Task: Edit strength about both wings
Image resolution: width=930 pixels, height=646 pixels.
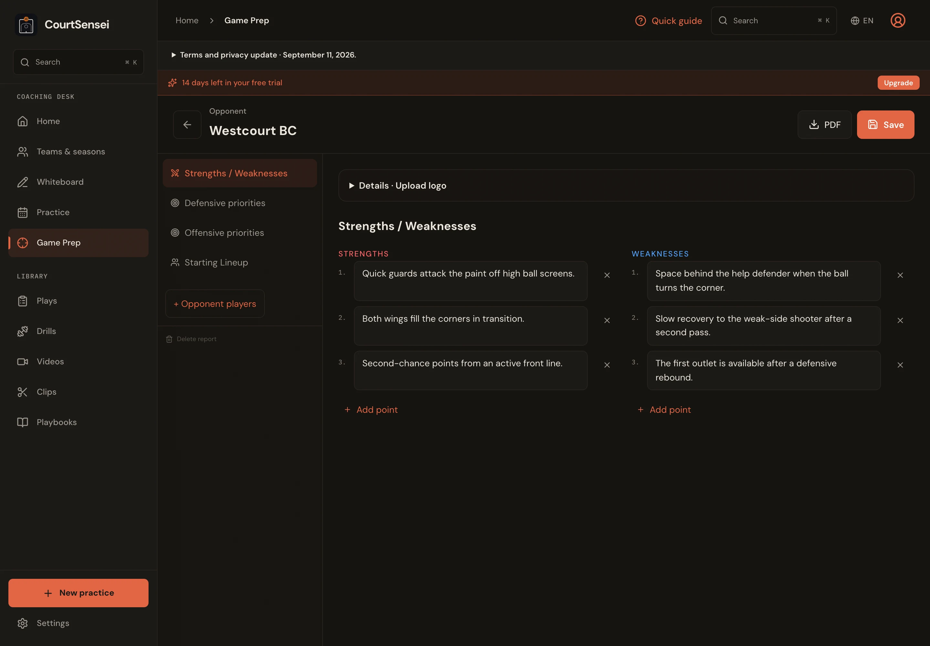Action: coord(470,326)
